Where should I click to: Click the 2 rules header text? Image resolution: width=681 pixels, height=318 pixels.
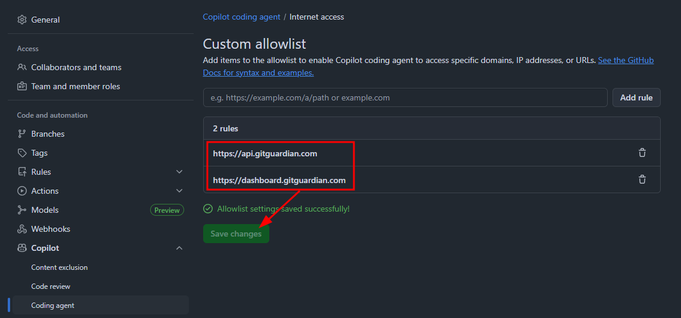(225, 128)
